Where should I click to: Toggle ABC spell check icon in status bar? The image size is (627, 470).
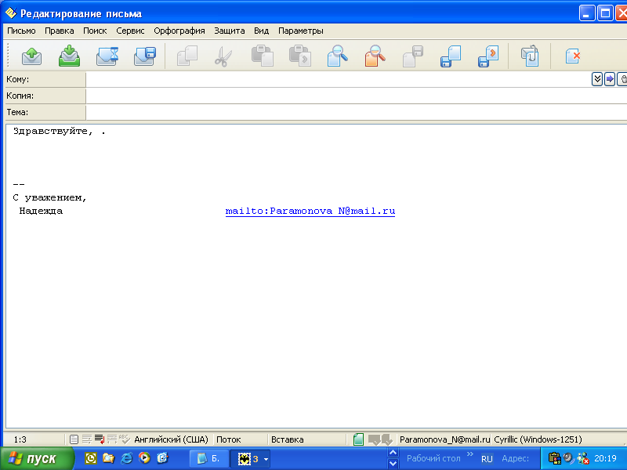pos(125,439)
